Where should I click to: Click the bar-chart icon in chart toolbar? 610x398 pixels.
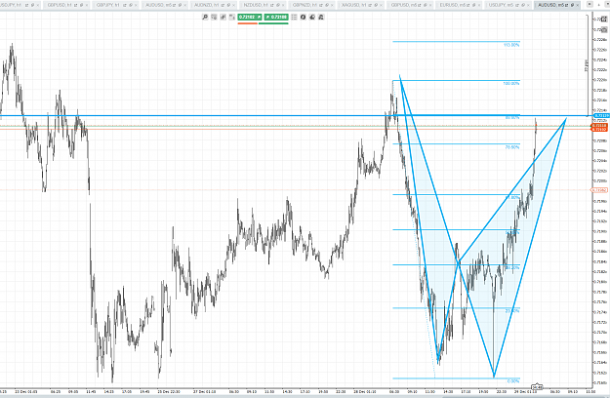point(223,18)
